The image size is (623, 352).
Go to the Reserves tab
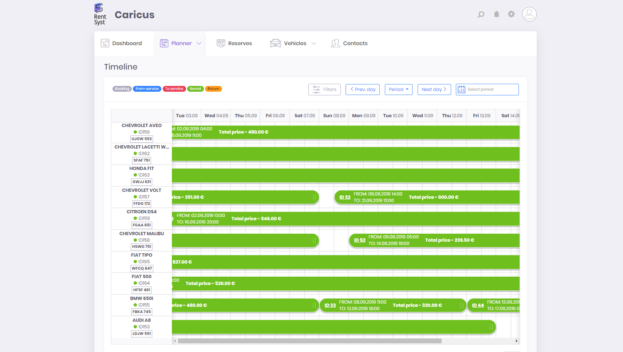pos(240,43)
